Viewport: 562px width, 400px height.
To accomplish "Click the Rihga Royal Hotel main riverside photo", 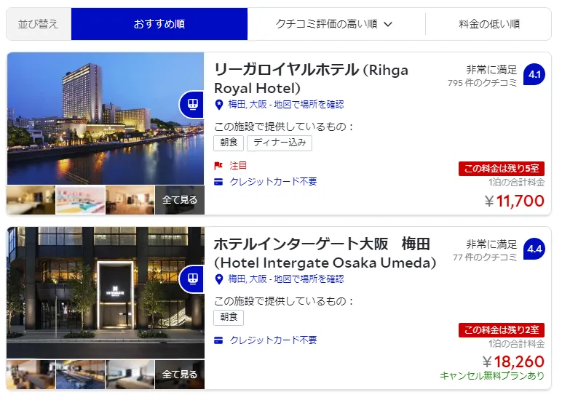I will (106, 119).
